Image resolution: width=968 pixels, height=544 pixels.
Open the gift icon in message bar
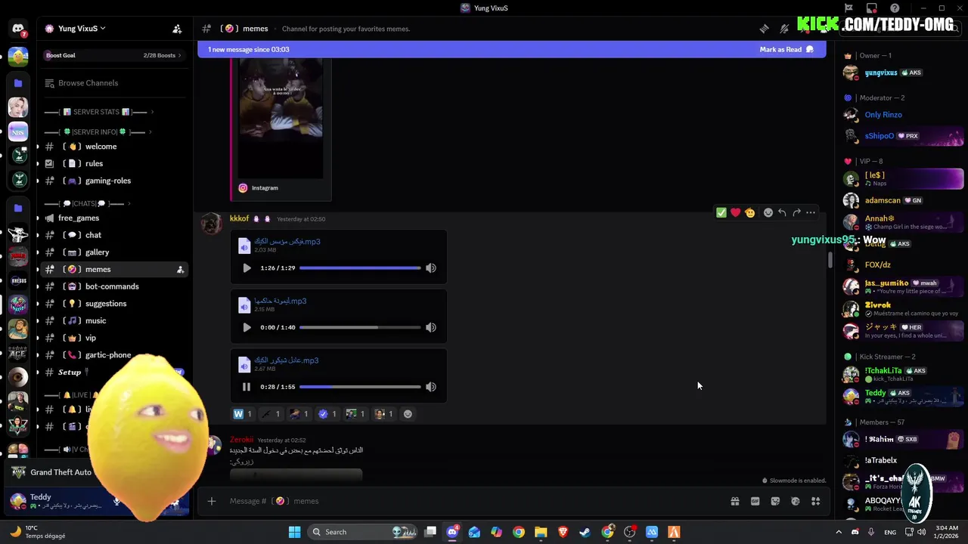(x=735, y=501)
